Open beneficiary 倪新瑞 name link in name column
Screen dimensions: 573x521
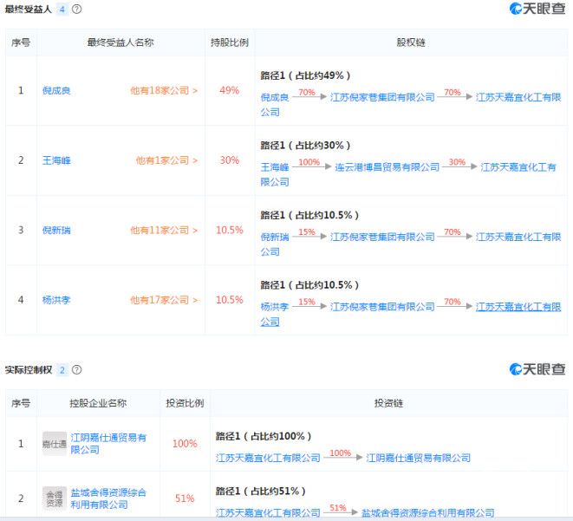pyautogui.click(x=56, y=230)
